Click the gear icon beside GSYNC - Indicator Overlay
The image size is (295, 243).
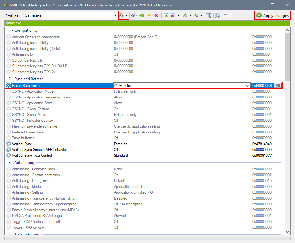pyautogui.click(x=9, y=121)
